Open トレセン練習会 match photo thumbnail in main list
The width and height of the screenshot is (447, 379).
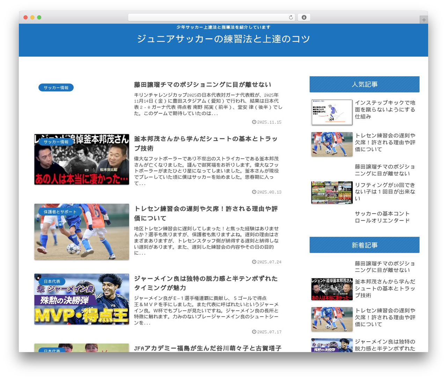coord(82,232)
